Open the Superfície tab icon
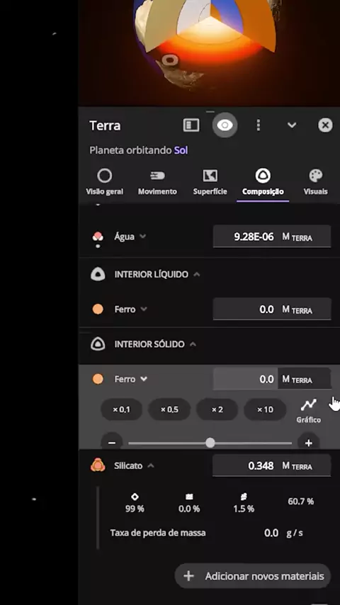This screenshot has width=340, height=605. coord(210,176)
